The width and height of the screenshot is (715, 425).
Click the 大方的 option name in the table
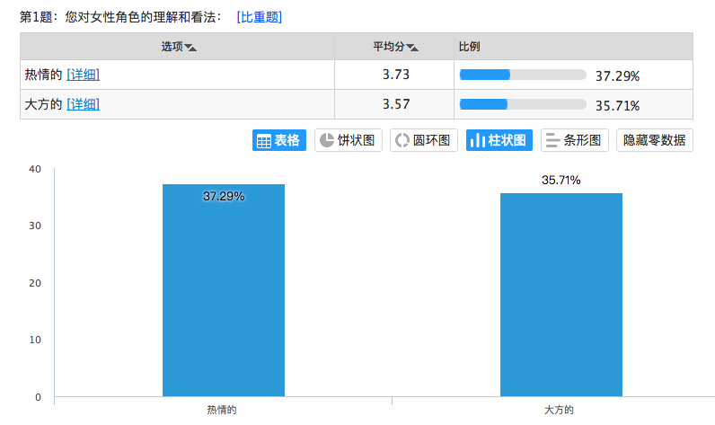43,104
